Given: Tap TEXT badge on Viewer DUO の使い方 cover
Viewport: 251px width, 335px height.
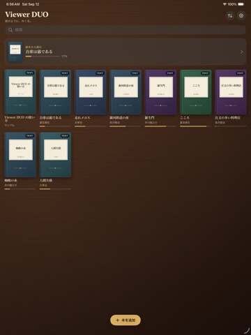Looking at the screenshot, I should tap(30, 73).
